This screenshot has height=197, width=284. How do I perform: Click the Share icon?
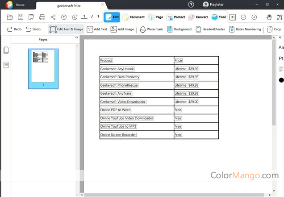click(53, 17)
